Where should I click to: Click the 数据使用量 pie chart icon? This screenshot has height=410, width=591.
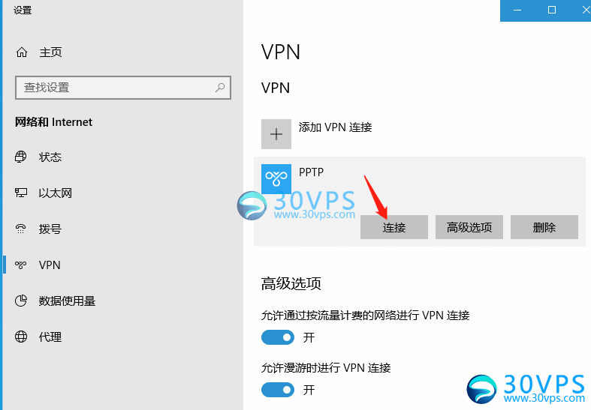(x=21, y=301)
